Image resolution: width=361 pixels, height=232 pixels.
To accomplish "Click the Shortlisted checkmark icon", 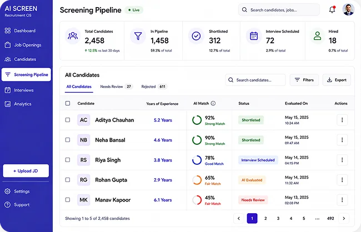I will [x=196, y=36].
